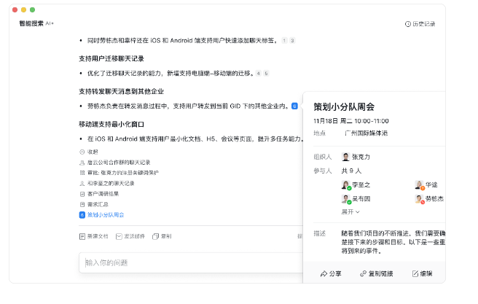Click the 复制链接 link icon
The width and height of the screenshot is (478, 304).
(363, 274)
